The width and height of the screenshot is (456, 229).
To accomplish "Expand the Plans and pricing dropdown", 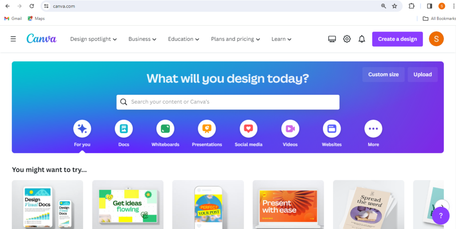I will (235, 39).
